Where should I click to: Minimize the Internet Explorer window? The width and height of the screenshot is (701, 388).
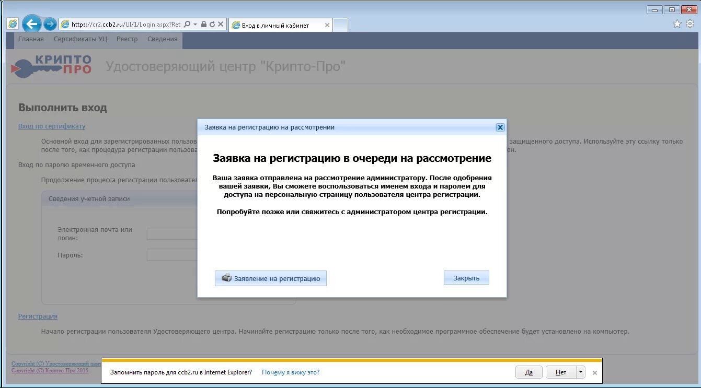coord(654,9)
